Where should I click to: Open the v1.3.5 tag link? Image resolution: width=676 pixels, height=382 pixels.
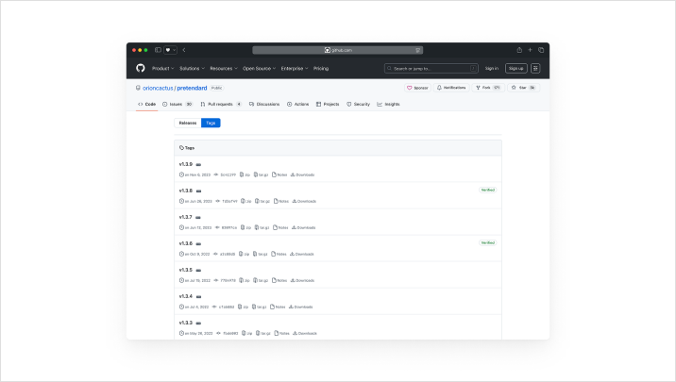(x=186, y=270)
